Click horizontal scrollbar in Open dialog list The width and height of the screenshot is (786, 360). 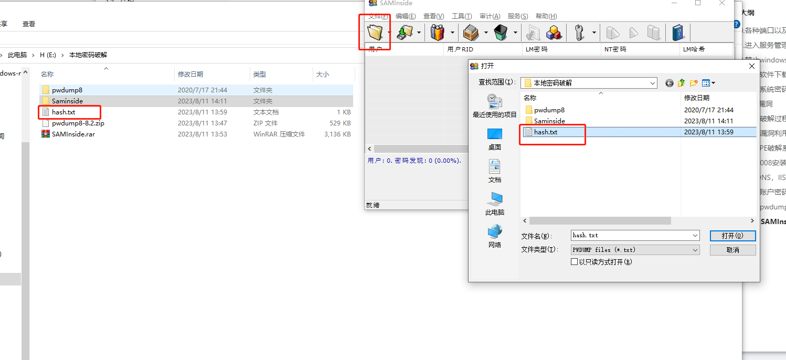click(600, 221)
